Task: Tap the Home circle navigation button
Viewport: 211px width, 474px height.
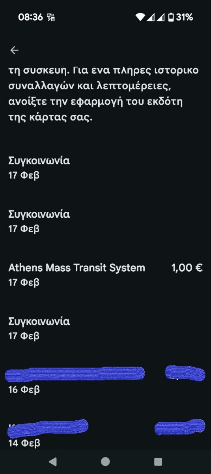Action: point(105,461)
